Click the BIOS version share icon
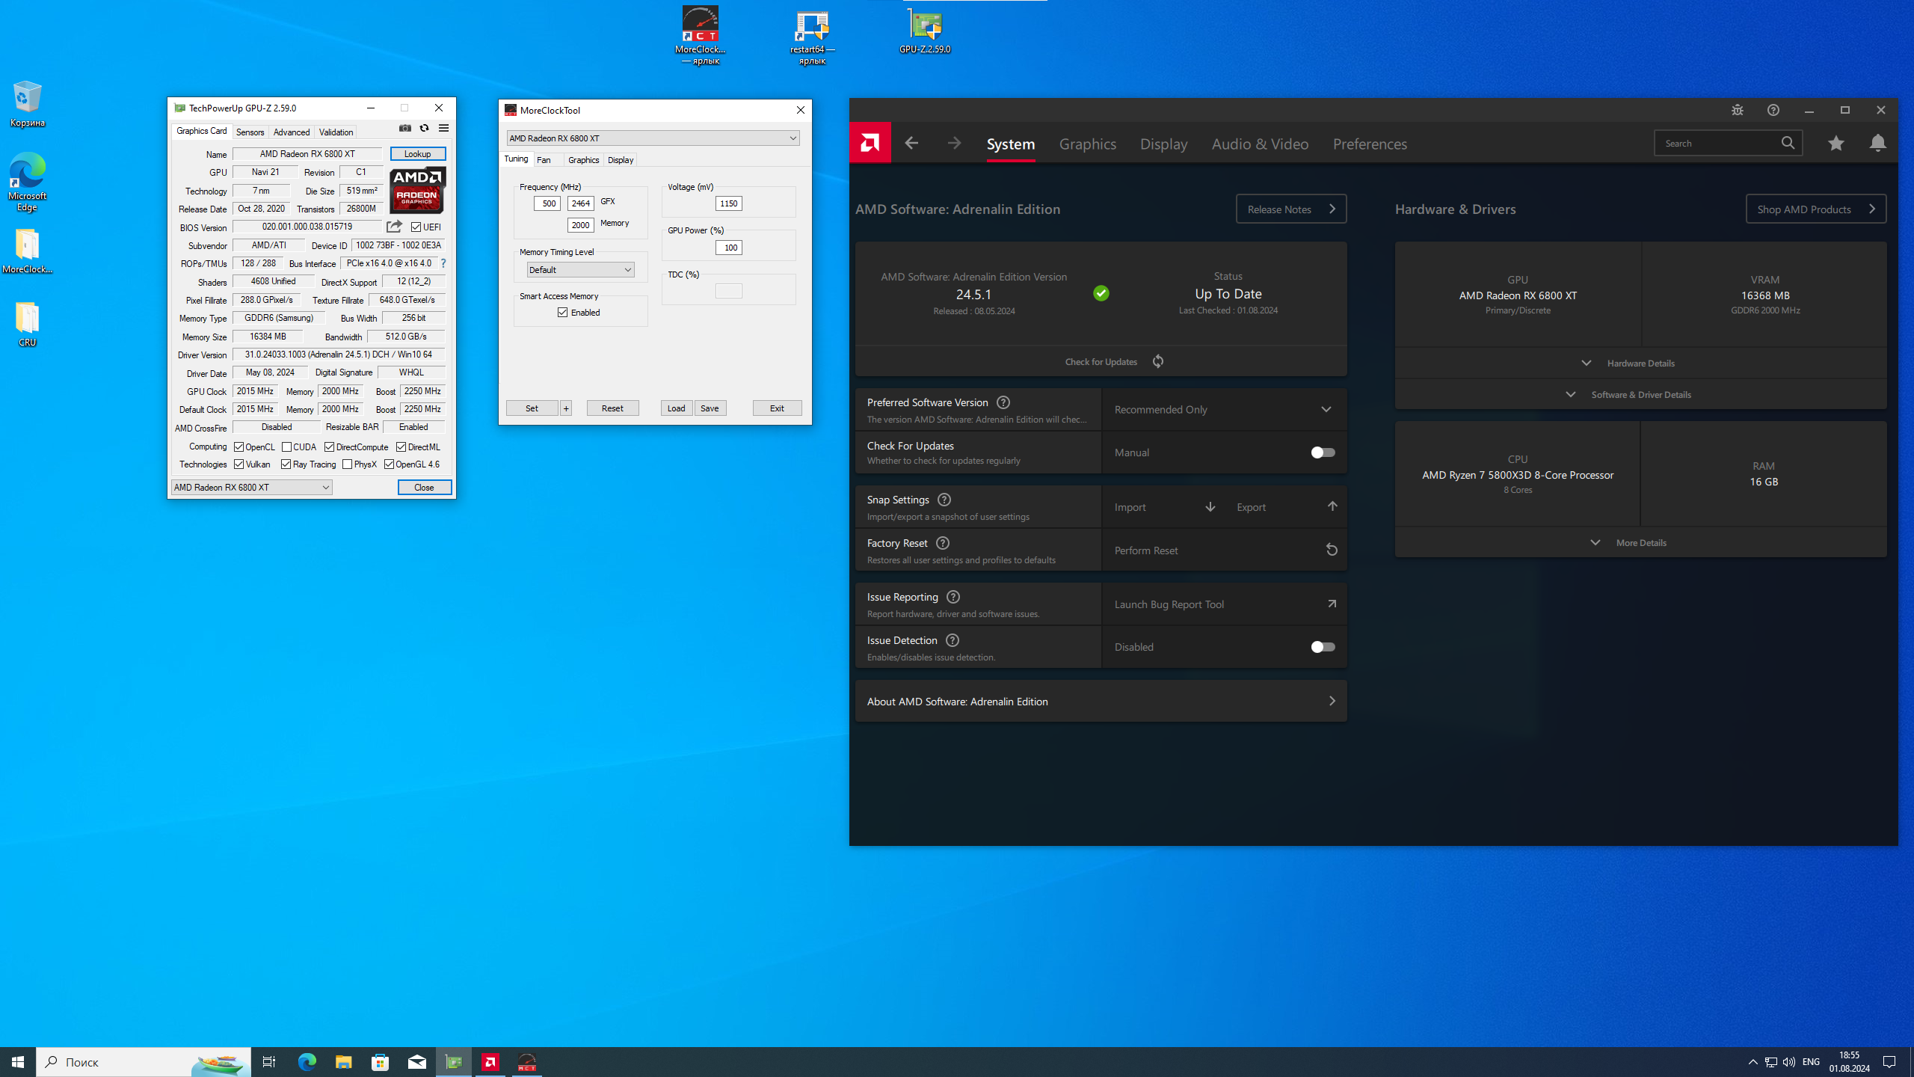 [394, 227]
